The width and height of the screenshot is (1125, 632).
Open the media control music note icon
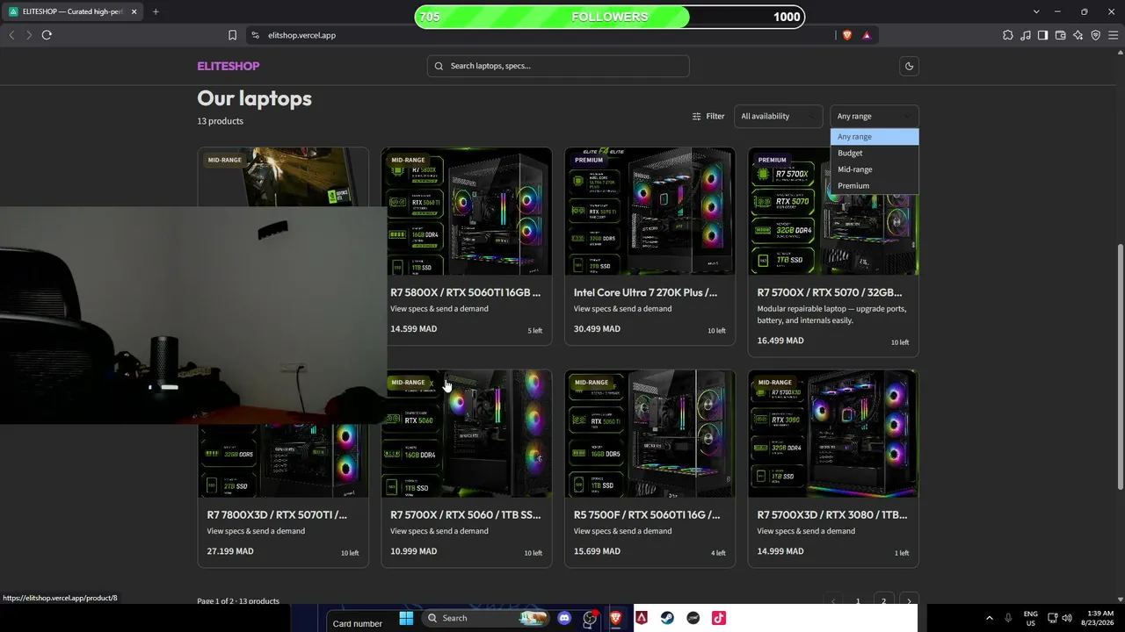pos(1026,35)
